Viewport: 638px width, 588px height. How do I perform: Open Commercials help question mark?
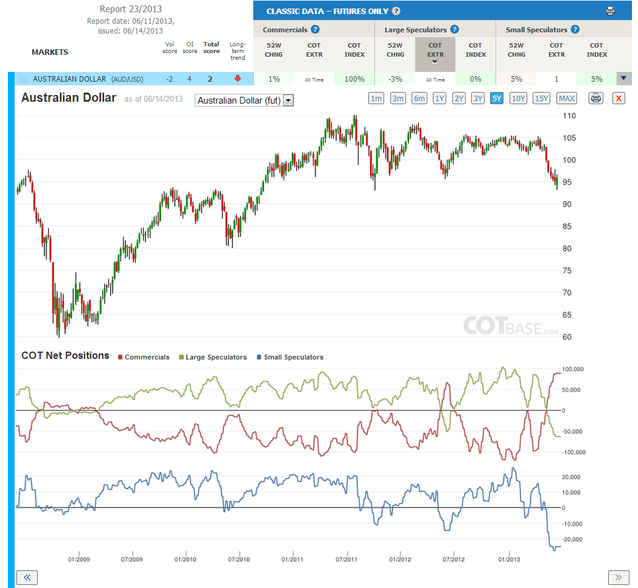[x=315, y=29]
